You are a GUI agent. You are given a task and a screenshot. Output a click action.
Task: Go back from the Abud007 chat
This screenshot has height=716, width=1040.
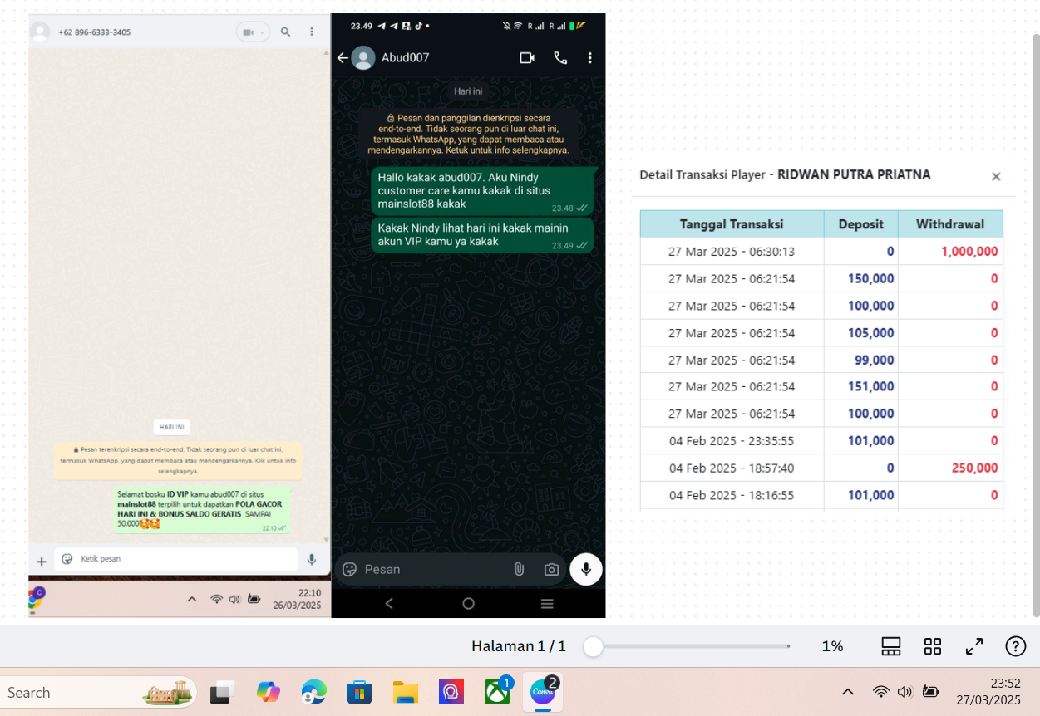coord(343,58)
